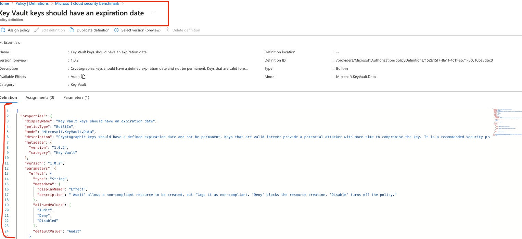Click the "allowedValues" JSON line
The image size is (522, 239).
click(x=51, y=205)
